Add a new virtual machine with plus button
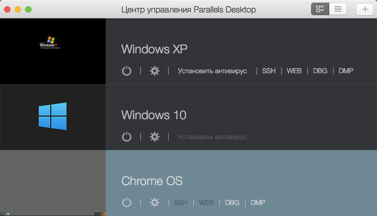This screenshot has width=377, height=216. pyautogui.click(x=365, y=9)
